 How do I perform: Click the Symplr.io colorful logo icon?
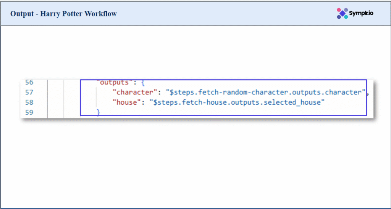tap(342, 13)
